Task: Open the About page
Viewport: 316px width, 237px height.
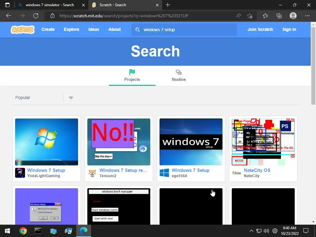Action: (114, 29)
